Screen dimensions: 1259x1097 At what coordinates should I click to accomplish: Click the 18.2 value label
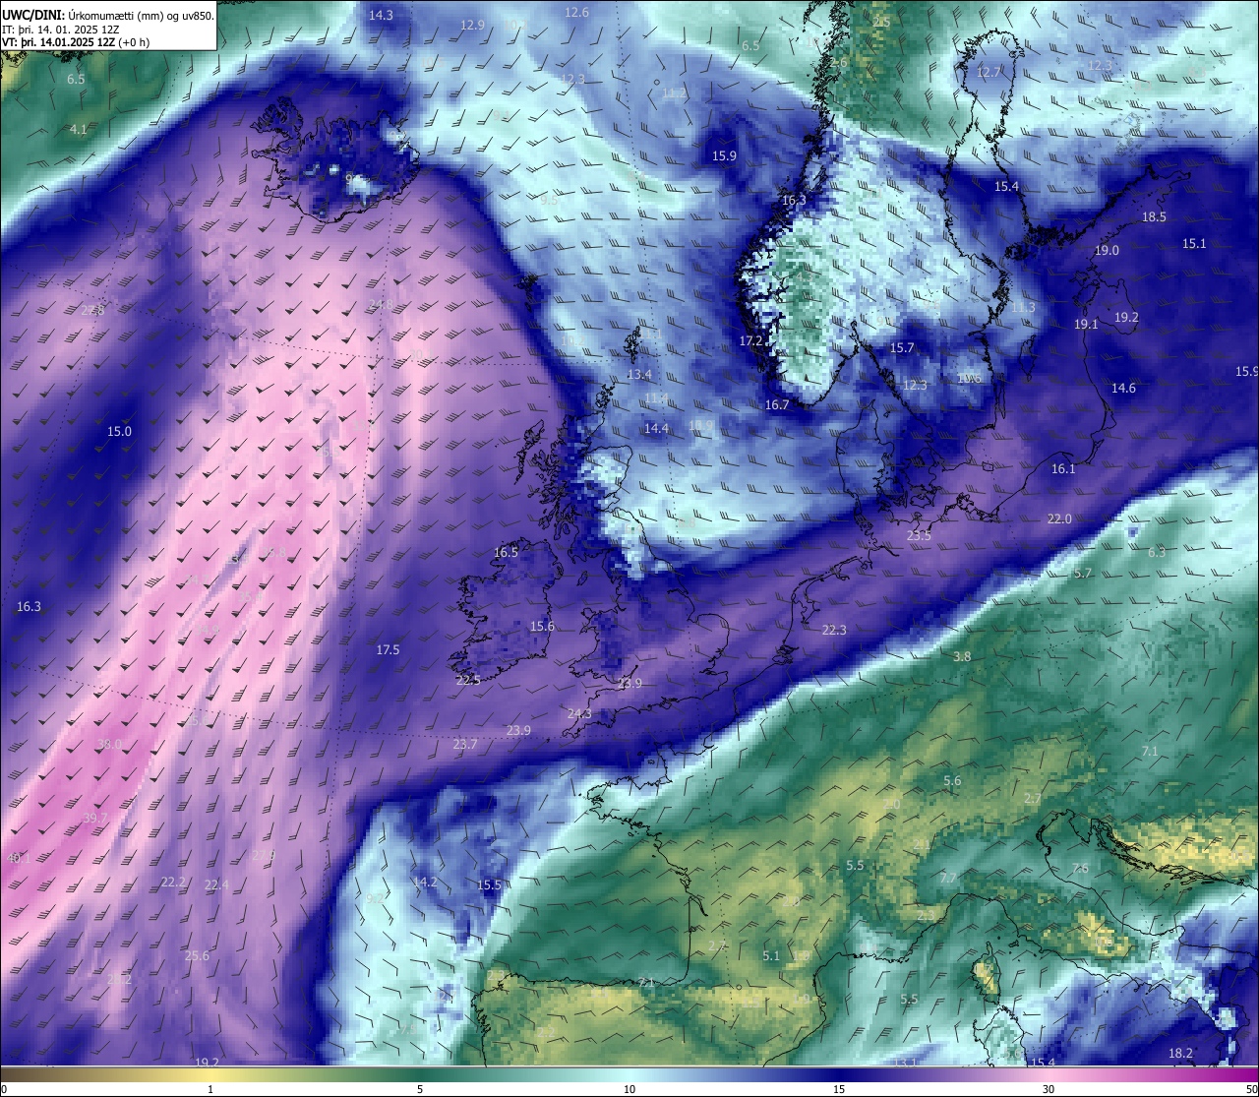(1181, 1053)
